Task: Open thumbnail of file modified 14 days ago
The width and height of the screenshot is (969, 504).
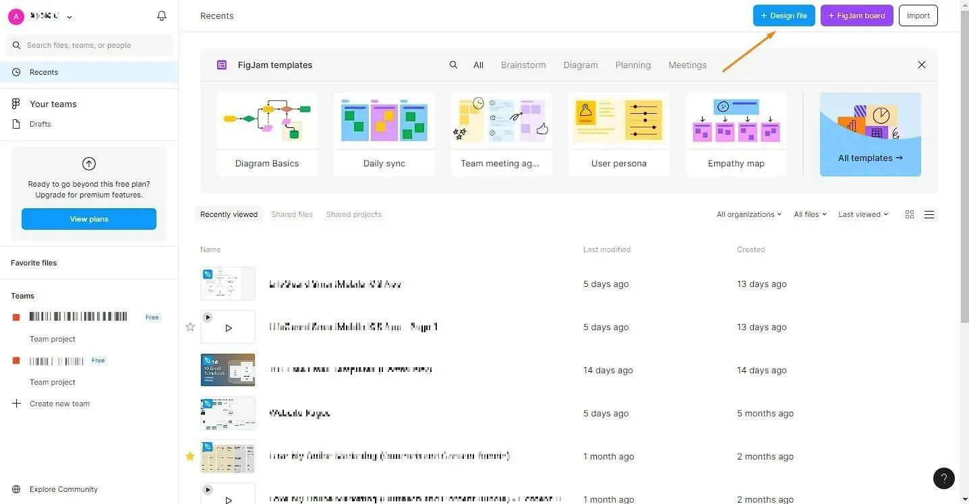Action: (x=228, y=370)
